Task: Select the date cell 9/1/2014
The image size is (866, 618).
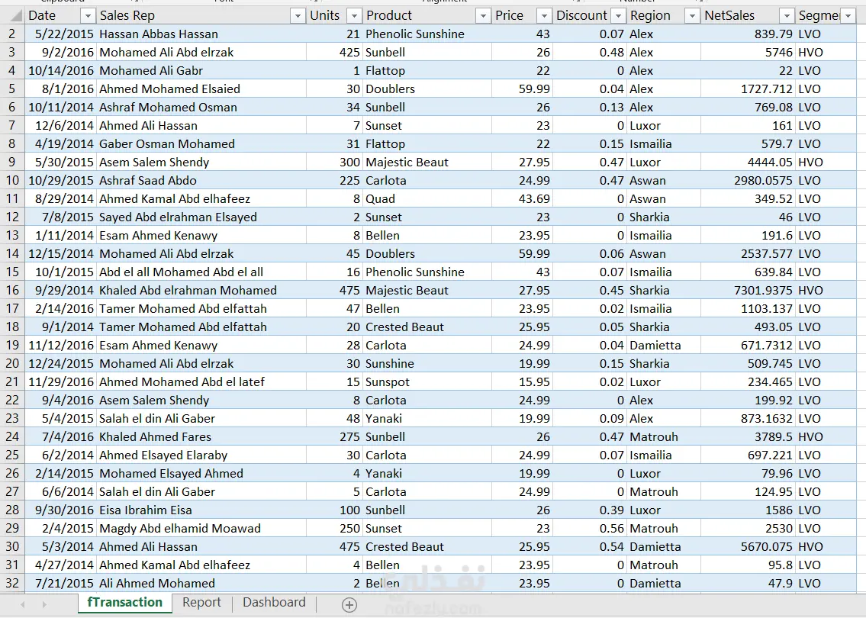Action: pyautogui.click(x=61, y=327)
